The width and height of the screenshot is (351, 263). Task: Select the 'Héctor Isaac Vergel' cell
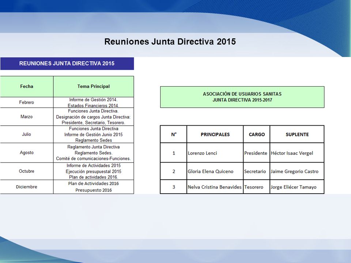[297, 153]
